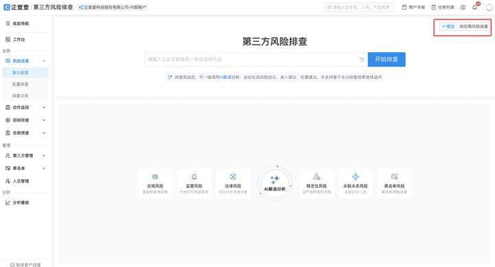Click the 第三方管理 sidebar icon
Image resolution: width=495 pixels, height=267 pixels.
8,156
